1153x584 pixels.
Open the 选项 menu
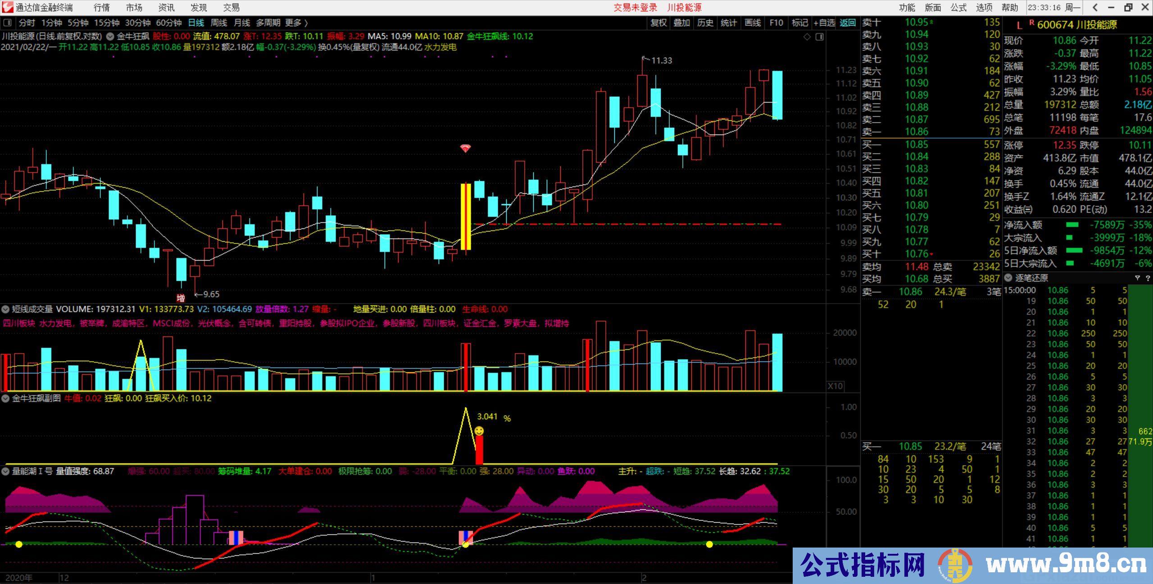pos(984,8)
